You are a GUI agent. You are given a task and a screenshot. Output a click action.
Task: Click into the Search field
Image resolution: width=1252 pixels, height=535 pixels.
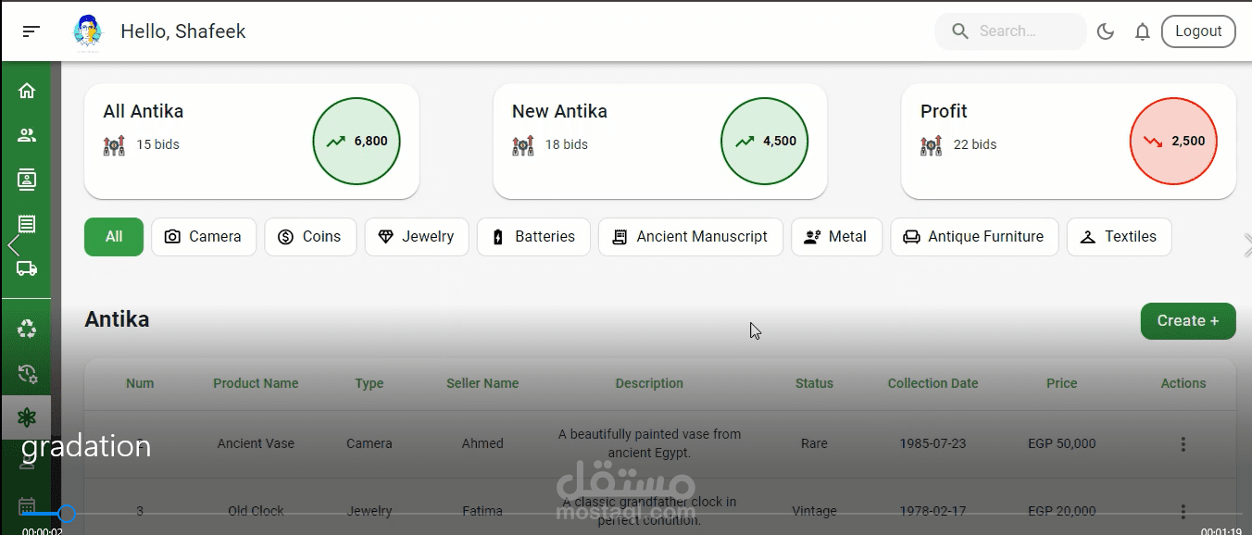[1010, 31]
